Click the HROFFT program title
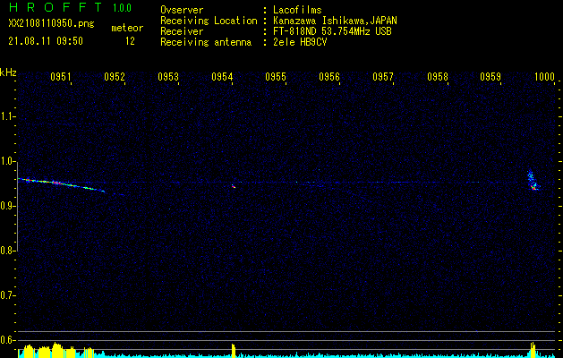The image size is (563, 358). [x=55, y=7]
